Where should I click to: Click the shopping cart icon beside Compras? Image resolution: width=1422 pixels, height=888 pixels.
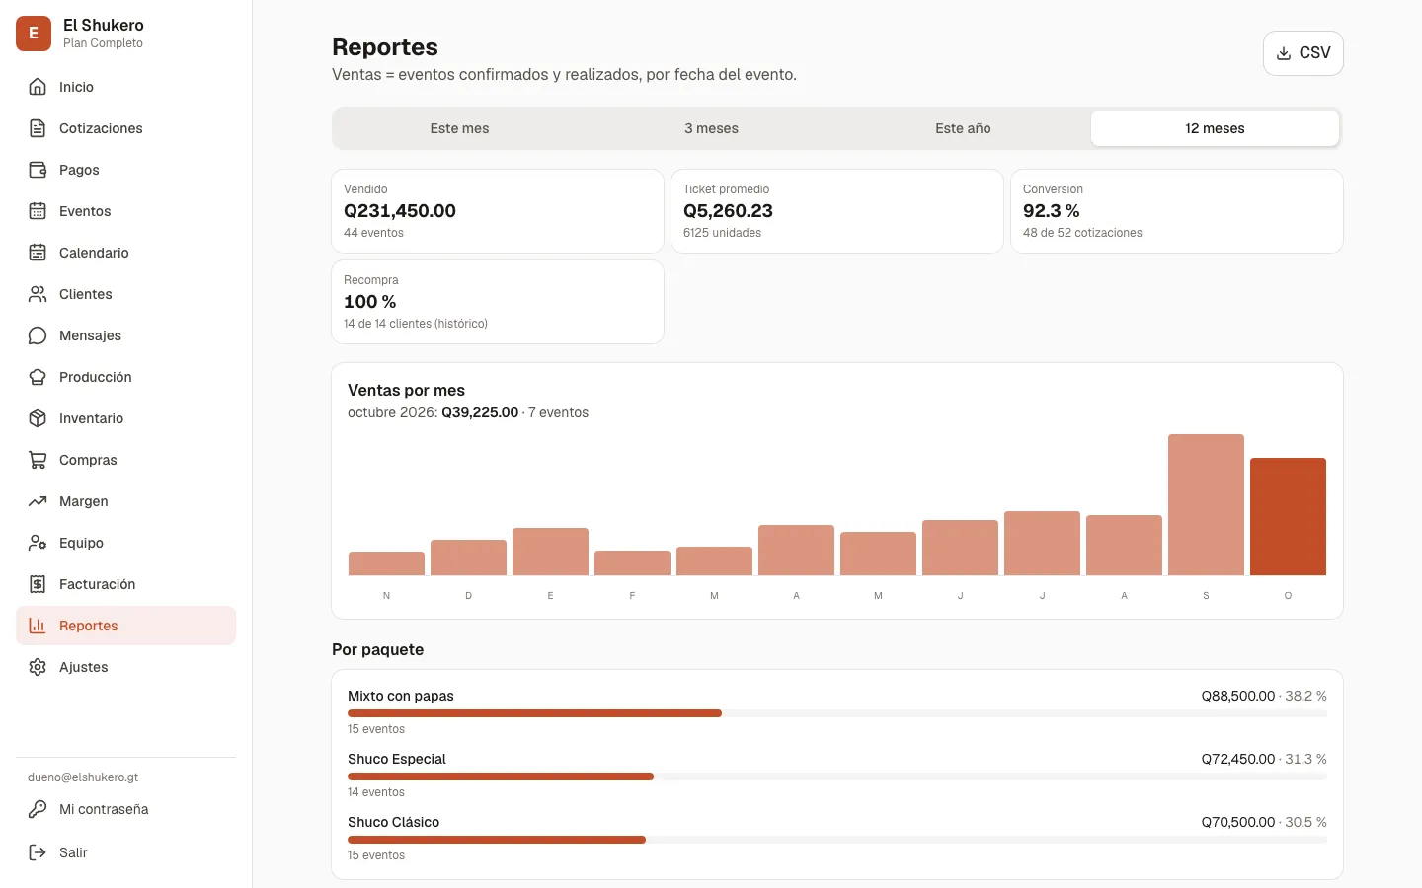pyautogui.click(x=38, y=460)
